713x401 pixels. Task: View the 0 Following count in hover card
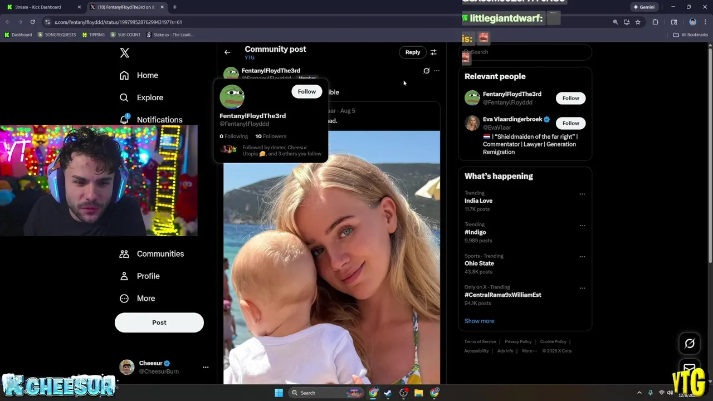(x=233, y=136)
